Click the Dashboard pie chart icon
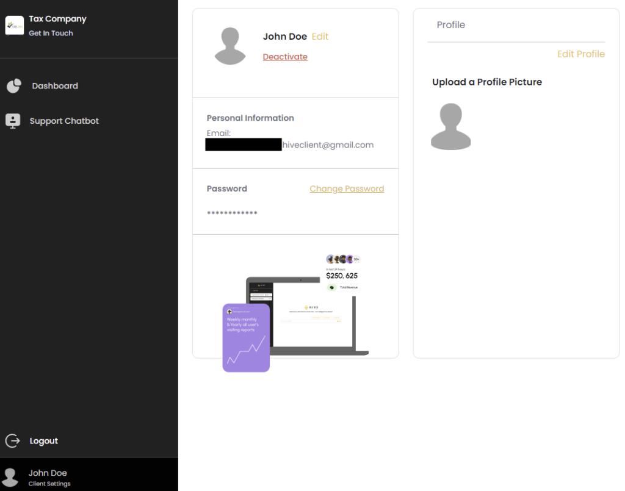The image size is (625, 491). 14,86
